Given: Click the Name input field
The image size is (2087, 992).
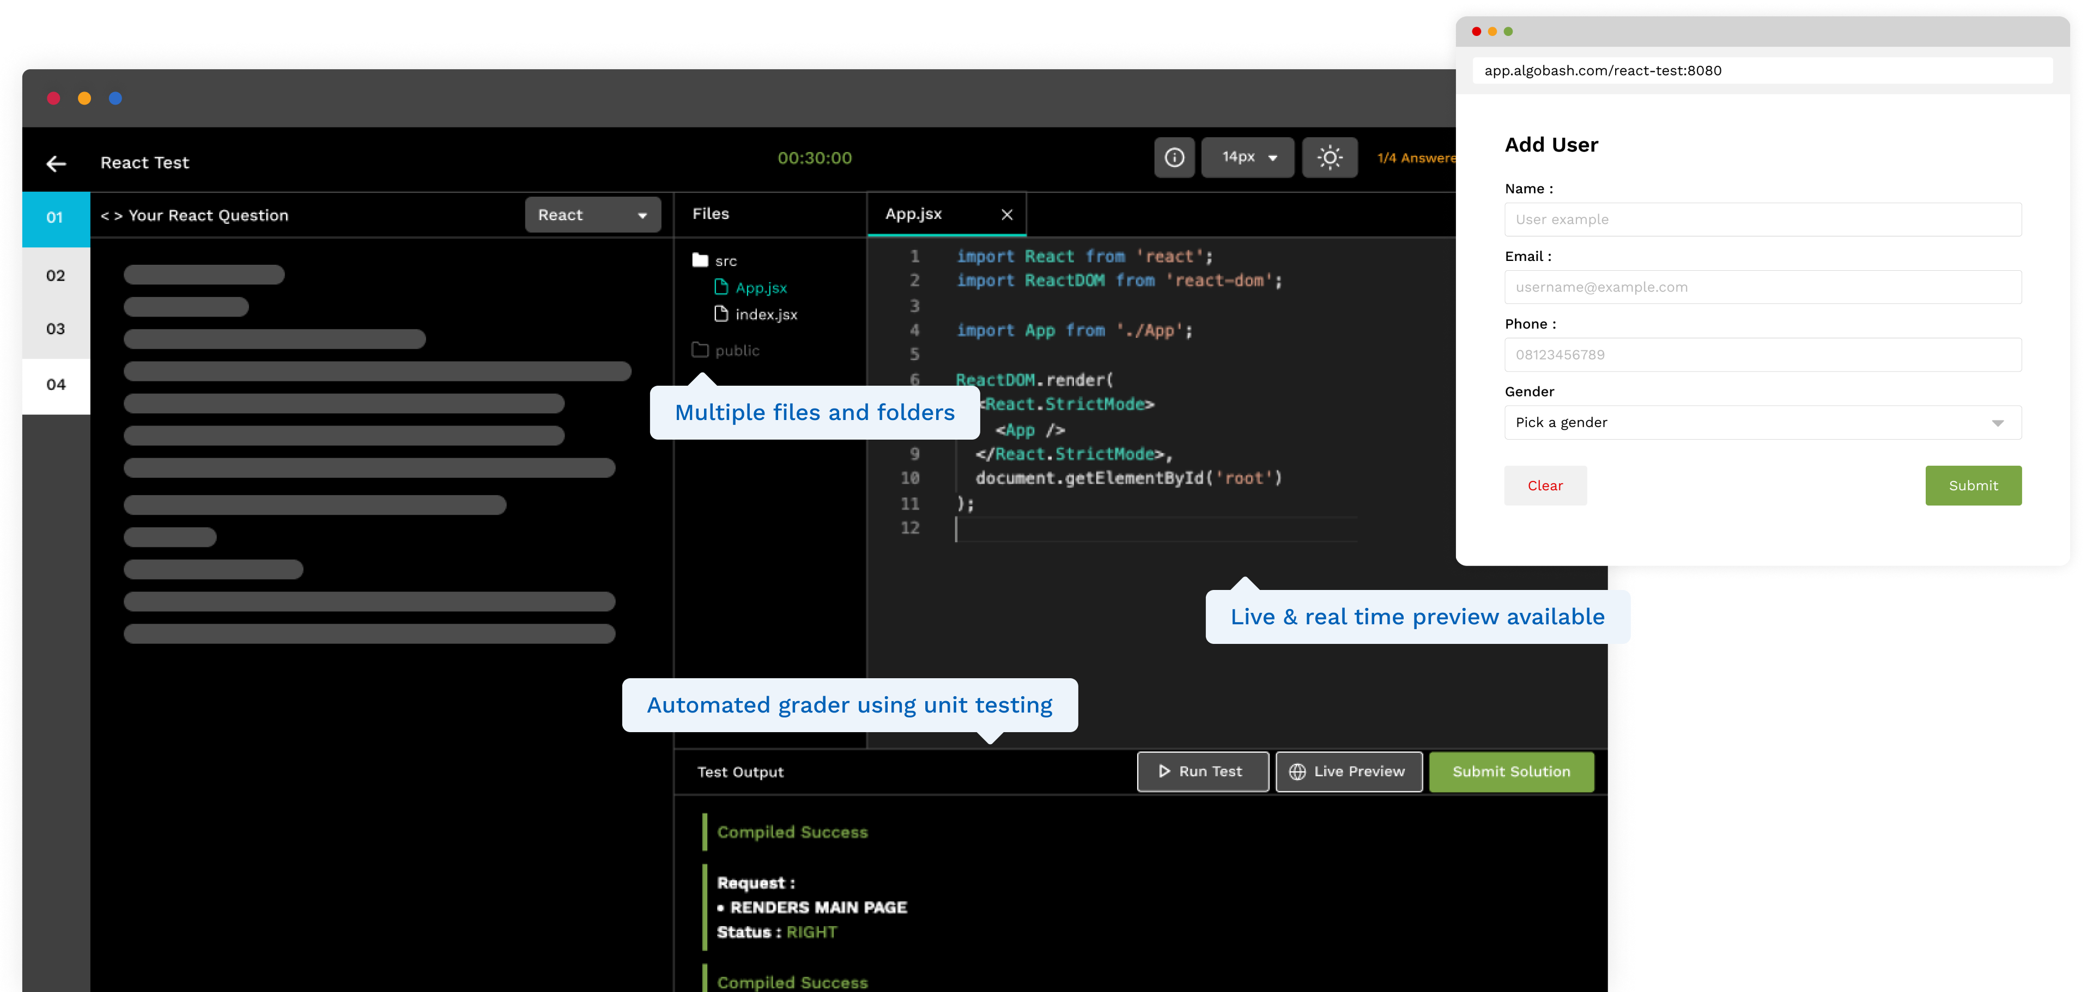Looking at the screenshot, I should pos(1762,220).
